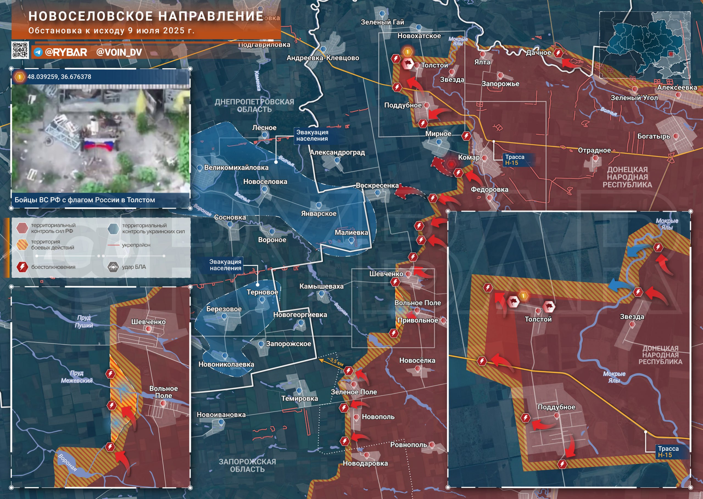Click the clash icon left of Новополь

point(344,408)
